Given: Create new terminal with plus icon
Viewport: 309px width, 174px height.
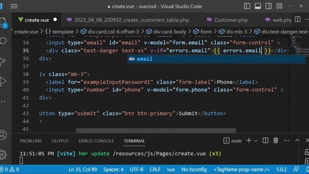Looking at the screenshot, I should click(249, 141).
